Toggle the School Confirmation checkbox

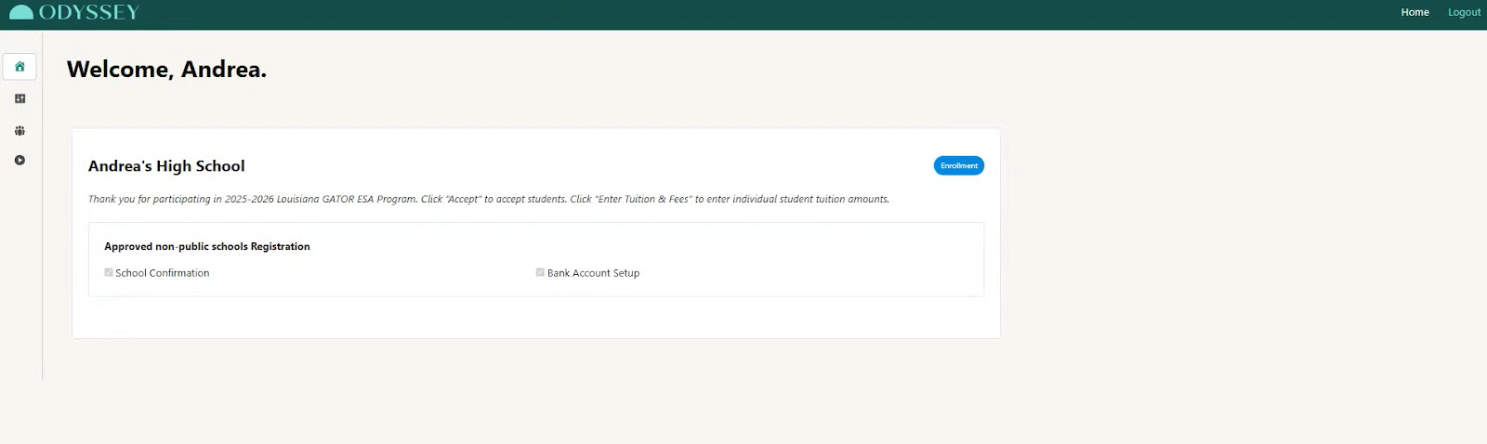coord(109,272)
